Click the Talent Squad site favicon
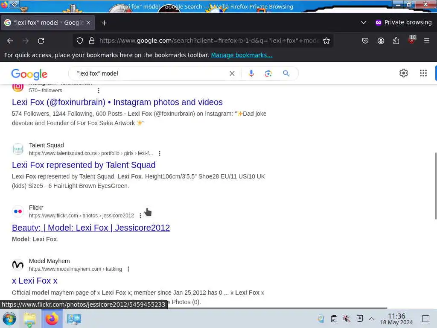This screenshot has height=328, width=437. point(18,149)
